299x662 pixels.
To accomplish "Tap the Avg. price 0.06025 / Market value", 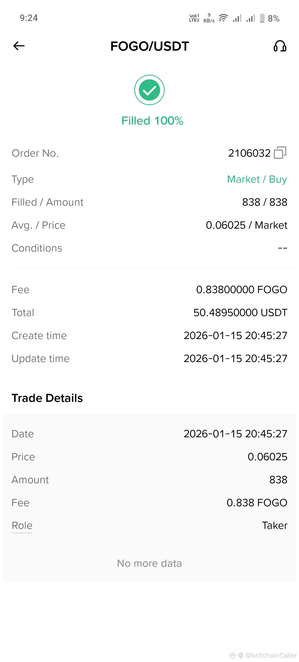I will [x=246, y=225].
